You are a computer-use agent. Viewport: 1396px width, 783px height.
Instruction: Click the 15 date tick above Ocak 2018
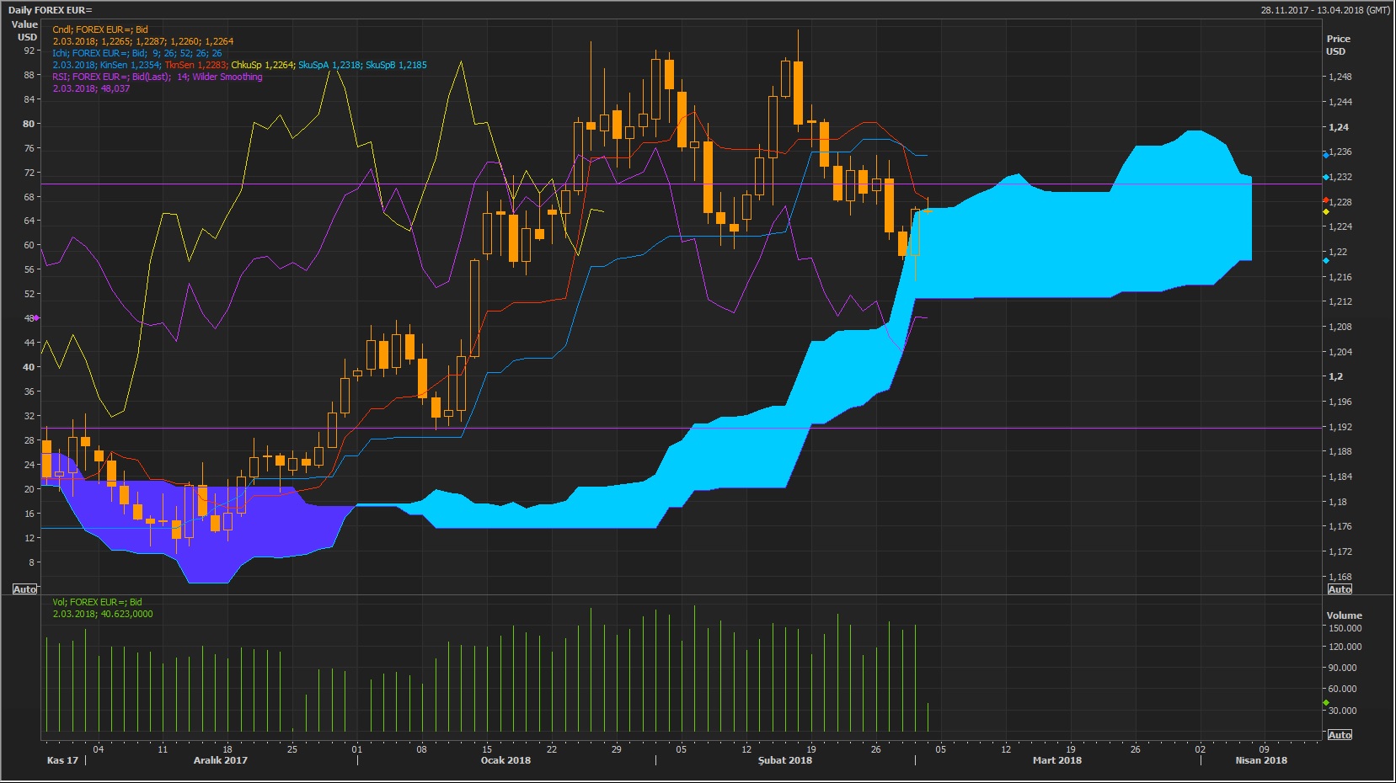487,749
